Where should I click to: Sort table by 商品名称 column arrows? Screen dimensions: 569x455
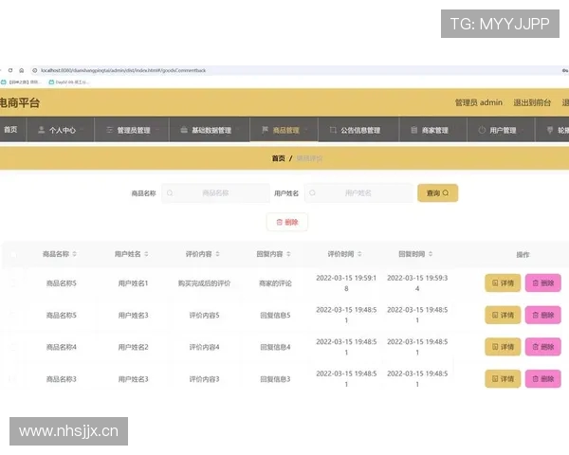(x=74, y=254)
